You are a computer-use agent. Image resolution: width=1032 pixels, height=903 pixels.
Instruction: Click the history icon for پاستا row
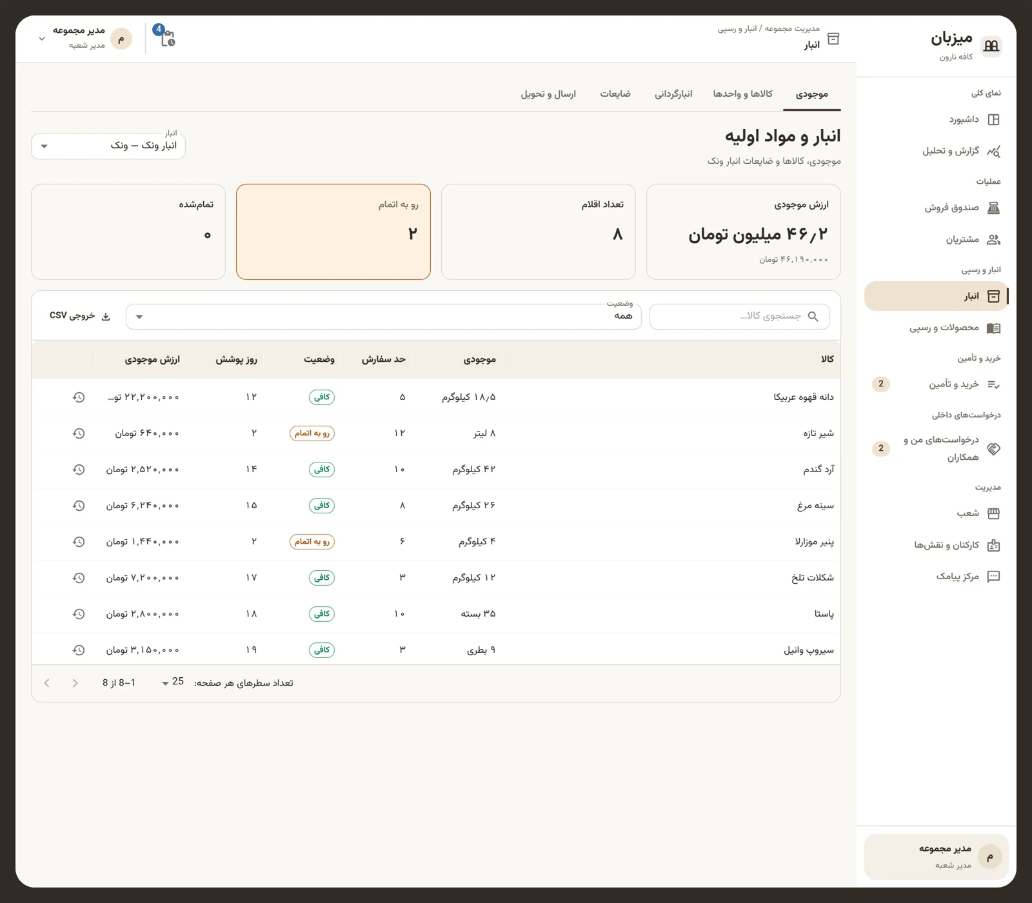[x=79, y=614]
